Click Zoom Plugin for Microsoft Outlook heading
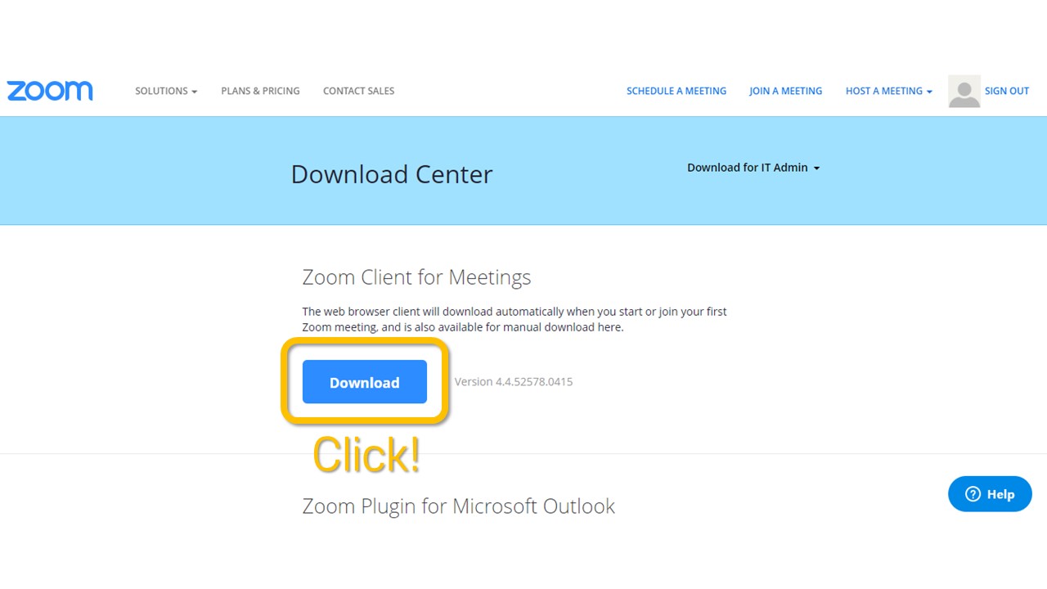 pos(458,506)
